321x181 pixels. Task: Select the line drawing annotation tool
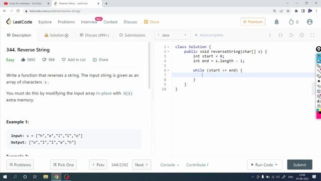[319, 71]
